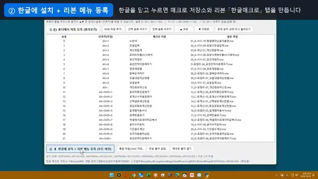
Task: Click 선택 슬롯 비우기 button
Action: point(138,29)
